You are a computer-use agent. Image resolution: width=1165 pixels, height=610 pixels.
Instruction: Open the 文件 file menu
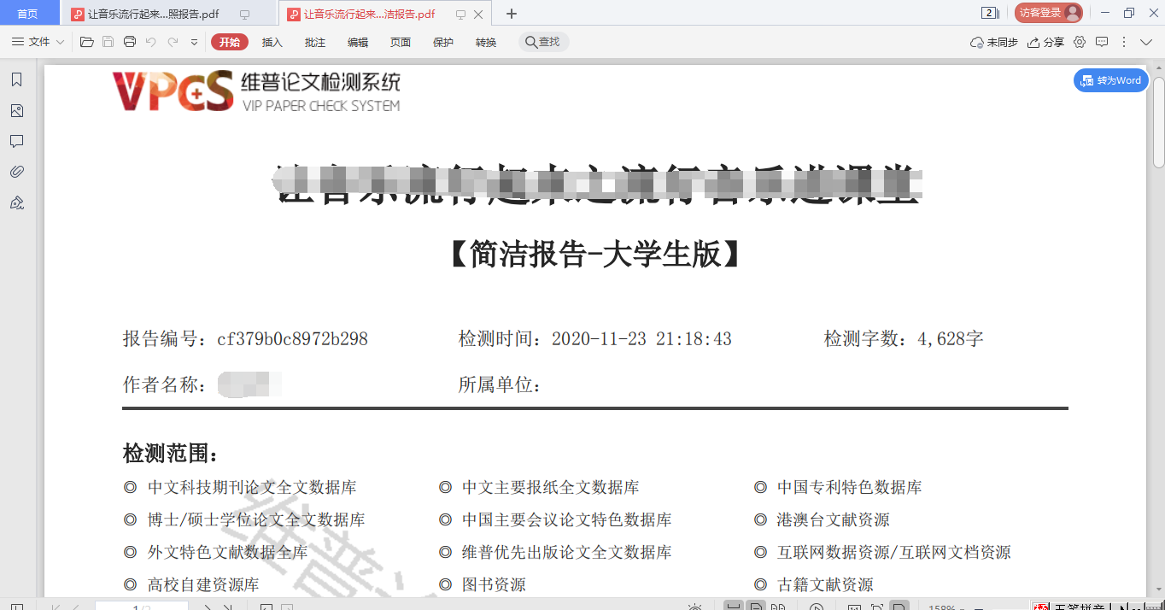click(x=38, y=42)
